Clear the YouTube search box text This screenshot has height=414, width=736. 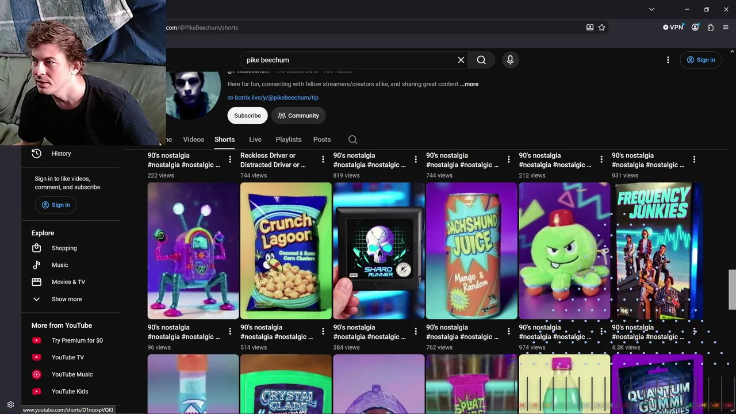461,60
